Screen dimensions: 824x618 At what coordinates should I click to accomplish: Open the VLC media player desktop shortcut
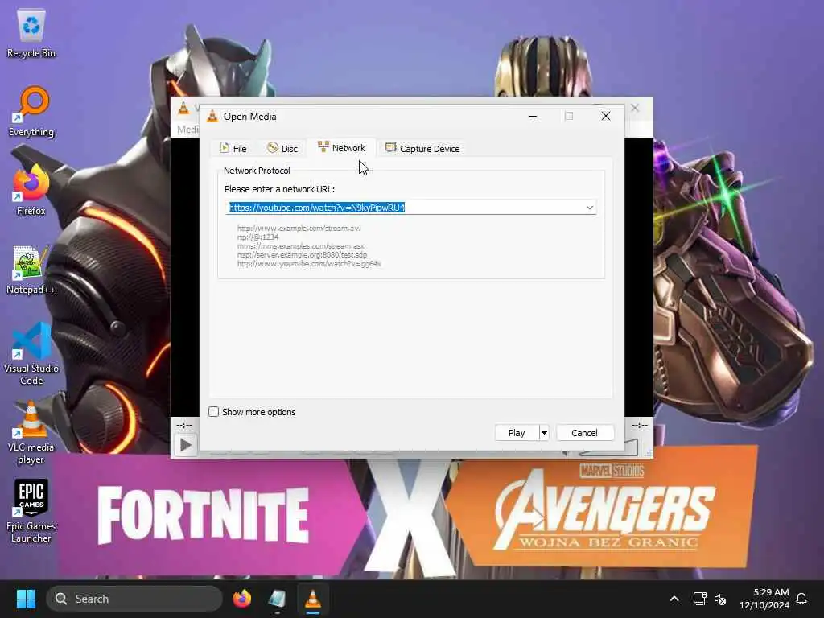click(x=31, y=433)
